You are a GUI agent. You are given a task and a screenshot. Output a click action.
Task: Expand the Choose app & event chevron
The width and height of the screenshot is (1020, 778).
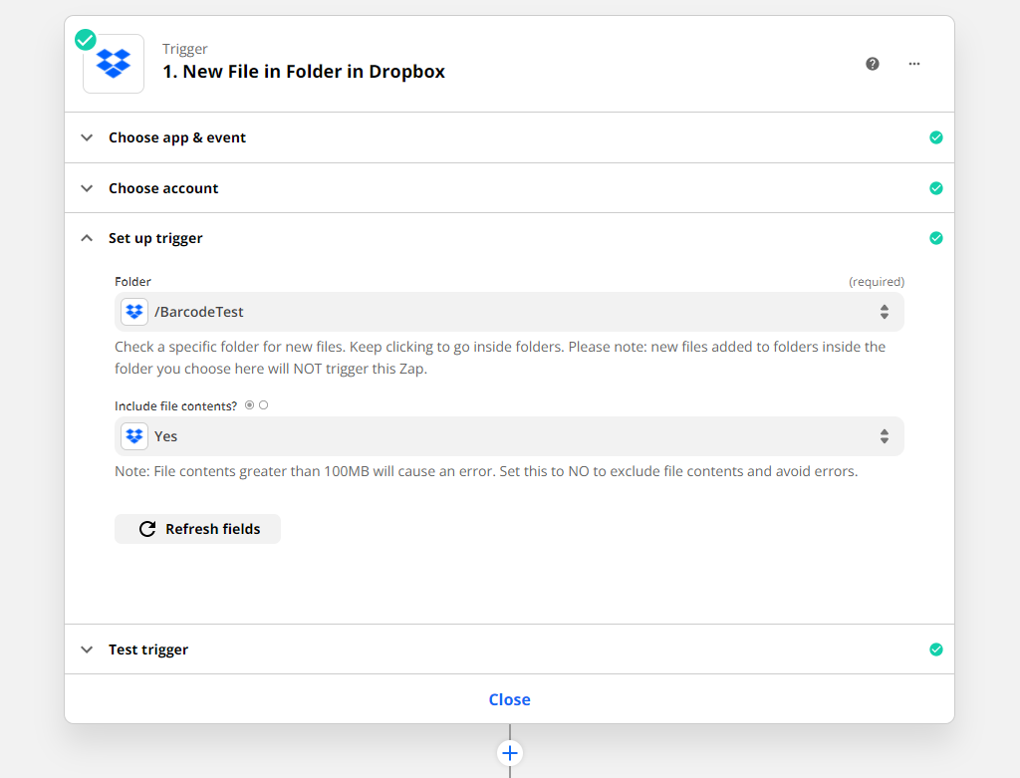tap(87, 137)
